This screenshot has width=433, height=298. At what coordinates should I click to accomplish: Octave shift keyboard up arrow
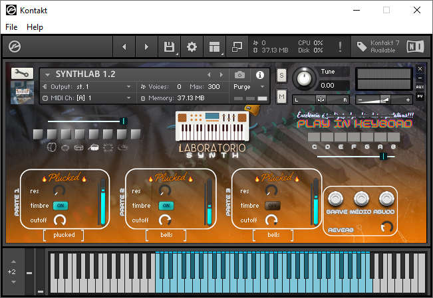pos(13,261)
